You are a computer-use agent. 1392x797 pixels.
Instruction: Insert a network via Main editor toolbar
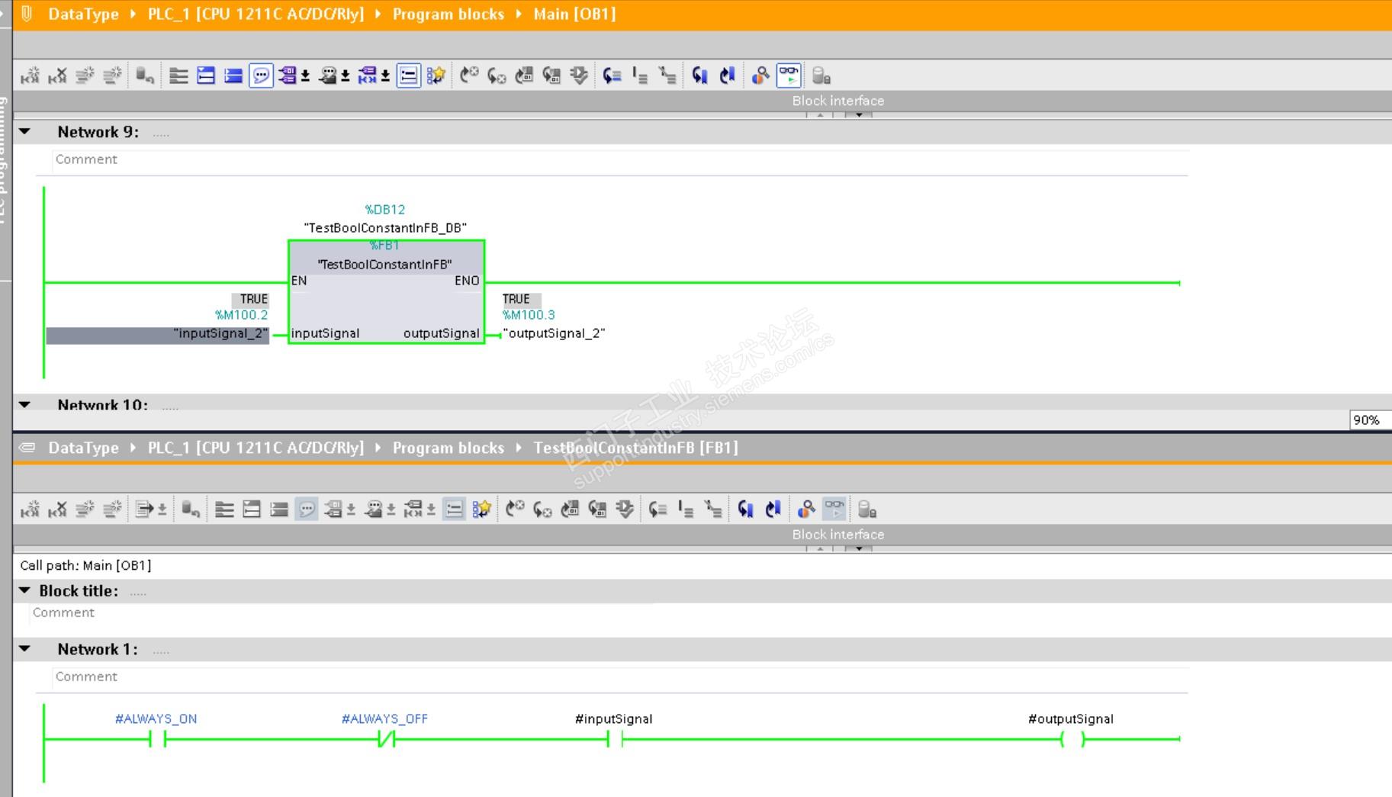[30, 76]
